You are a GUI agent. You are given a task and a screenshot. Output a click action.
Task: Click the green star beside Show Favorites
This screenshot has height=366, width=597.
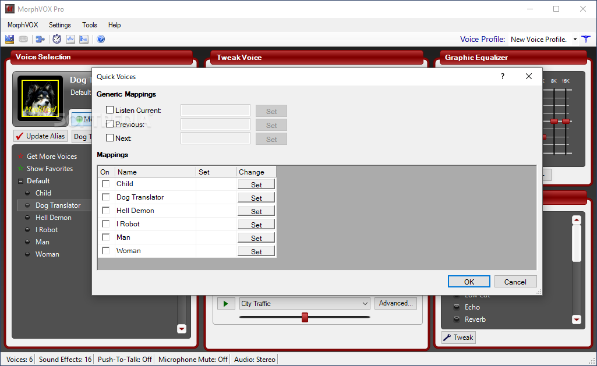pos(20,169)
